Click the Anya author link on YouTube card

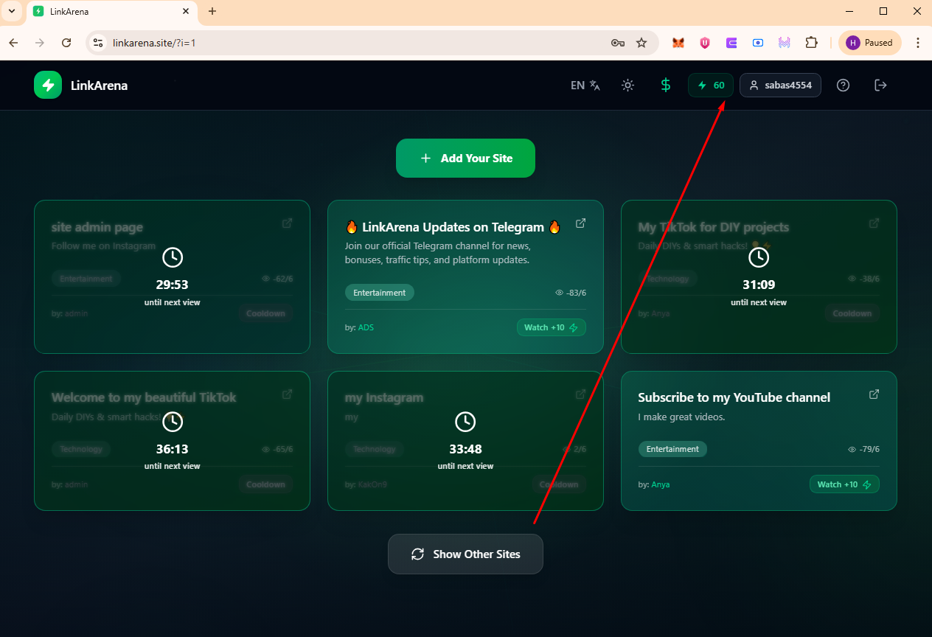pos(660,484)
